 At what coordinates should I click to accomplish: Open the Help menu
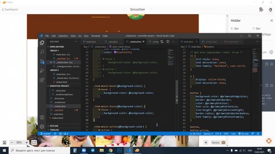pyautogui.click(x=105, y=36)
